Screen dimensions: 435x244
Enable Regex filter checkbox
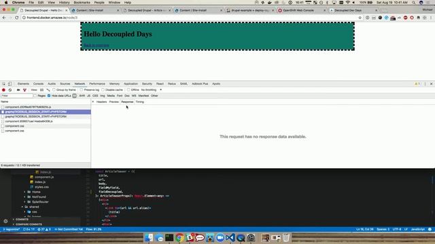[35, 96]
